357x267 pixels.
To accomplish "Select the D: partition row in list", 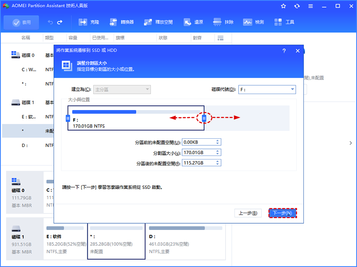I will pos(28,145).
